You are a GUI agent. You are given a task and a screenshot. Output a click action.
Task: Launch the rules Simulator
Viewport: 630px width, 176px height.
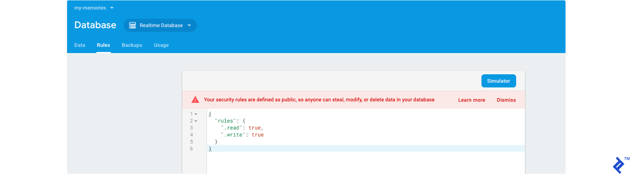(498, 81)
